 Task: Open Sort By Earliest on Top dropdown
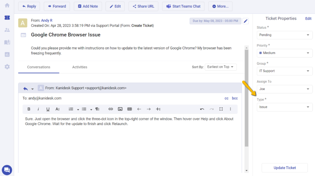221,67
